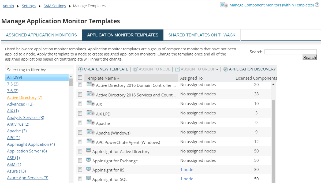Switch to the Shared Templates on Thwack tab
Screen dimensions: 321x183
pyautogui.click(x=202, y=35)
